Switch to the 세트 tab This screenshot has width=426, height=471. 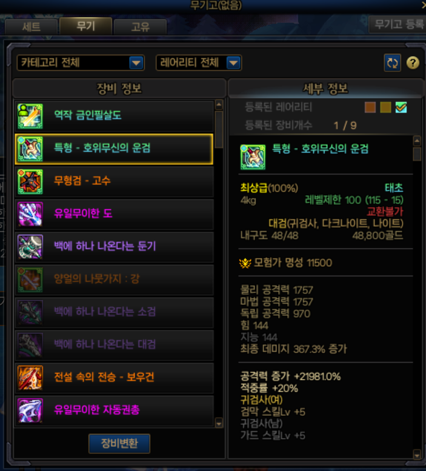31,27
